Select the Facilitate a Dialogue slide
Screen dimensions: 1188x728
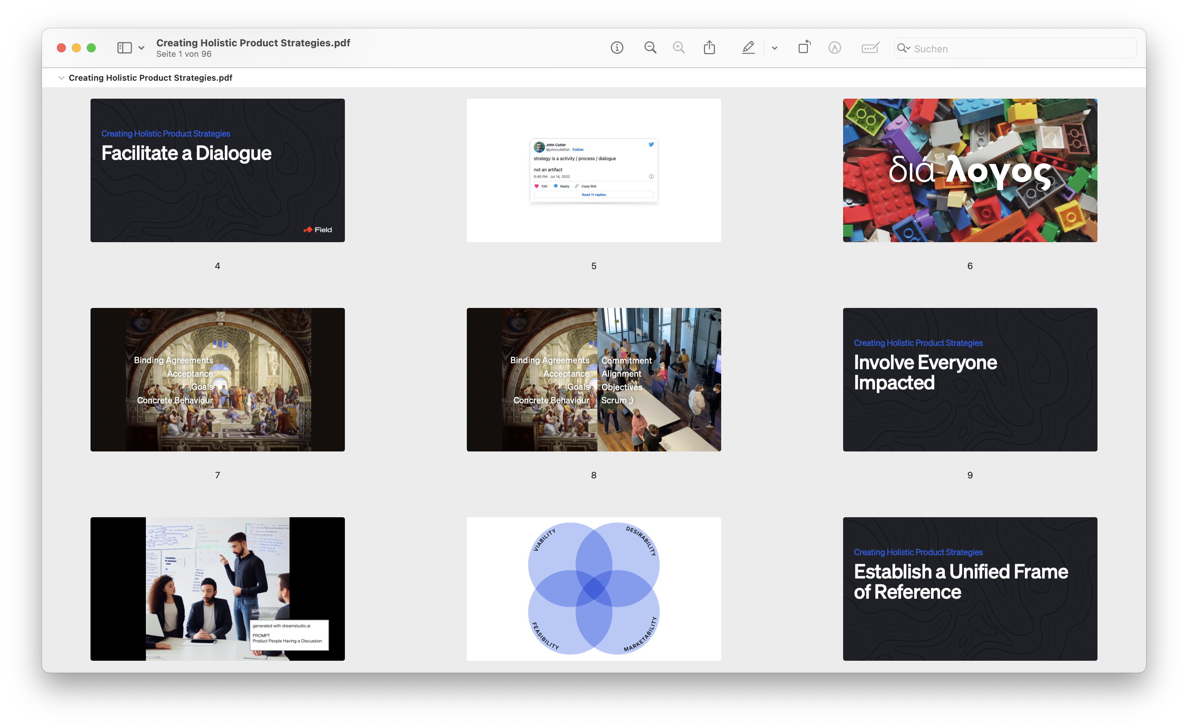coord(217,170)
